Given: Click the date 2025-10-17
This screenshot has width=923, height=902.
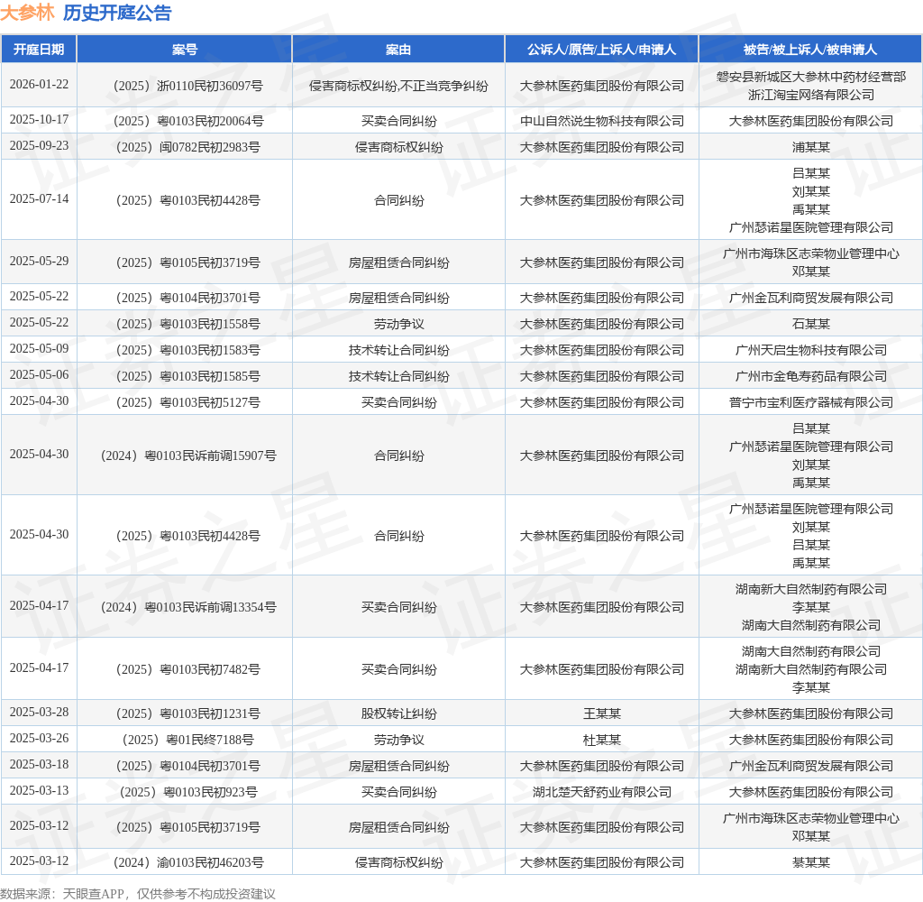Looking at the screenshot, I should (x=39, y=120).
